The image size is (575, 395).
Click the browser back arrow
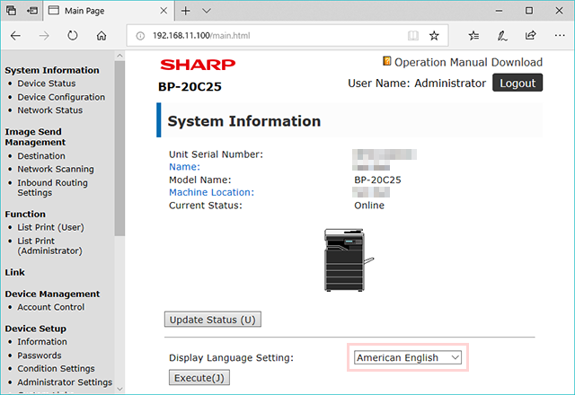pyautogui.click(x=15, y=36)
